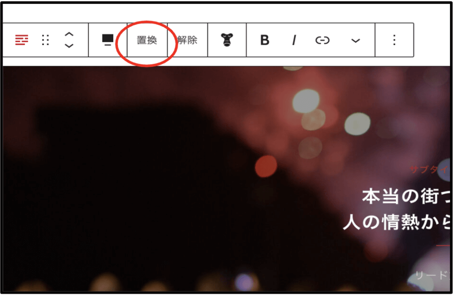Click the 解除 button
The image size is (453, 295).
[x=188, y=40]
